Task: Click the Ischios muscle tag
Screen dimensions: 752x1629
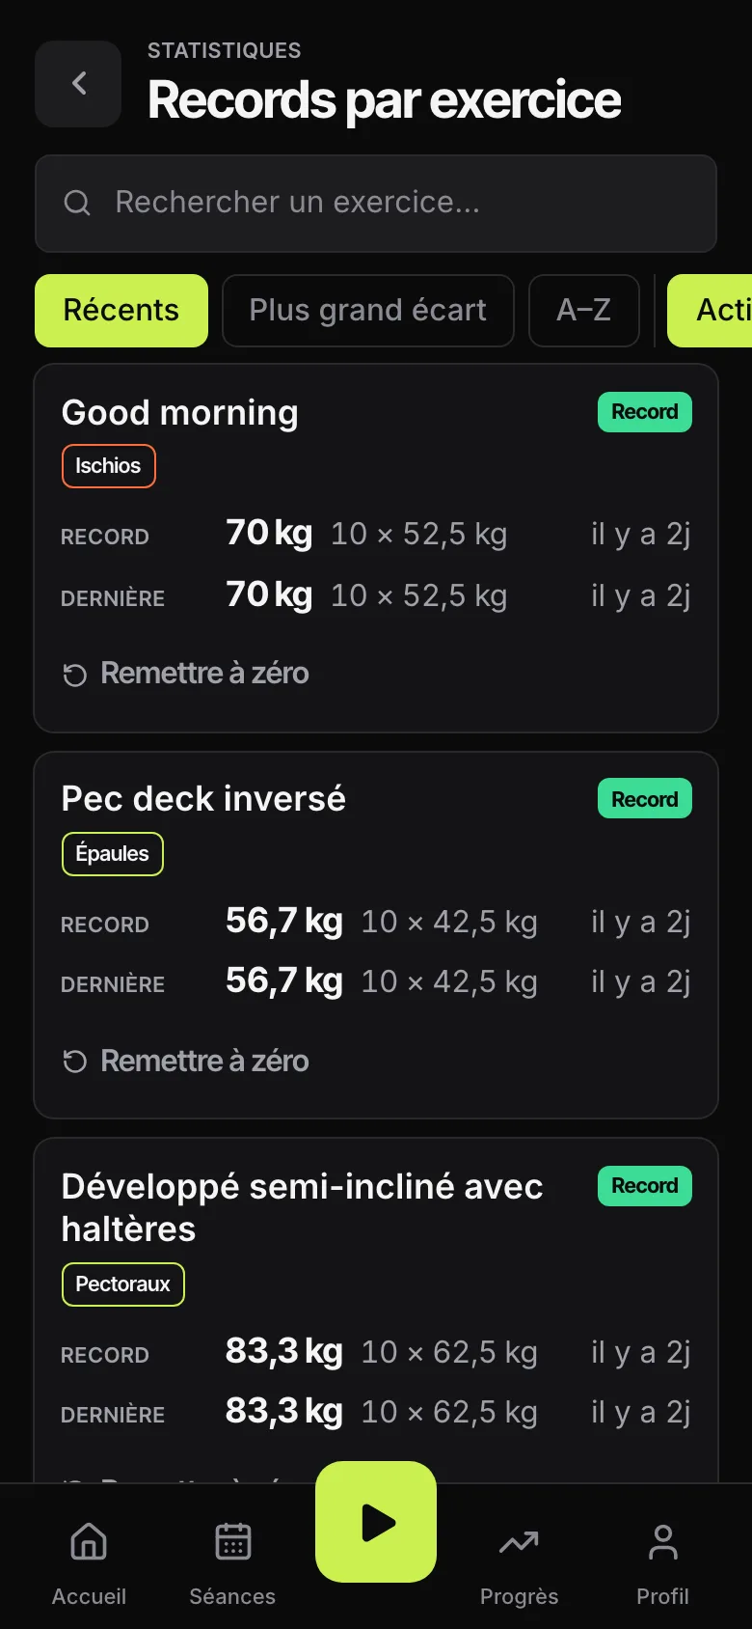Action: tap(109, 466)
